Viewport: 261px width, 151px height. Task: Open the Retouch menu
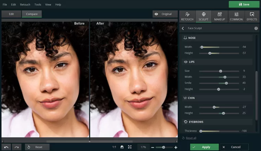point(25,4)
